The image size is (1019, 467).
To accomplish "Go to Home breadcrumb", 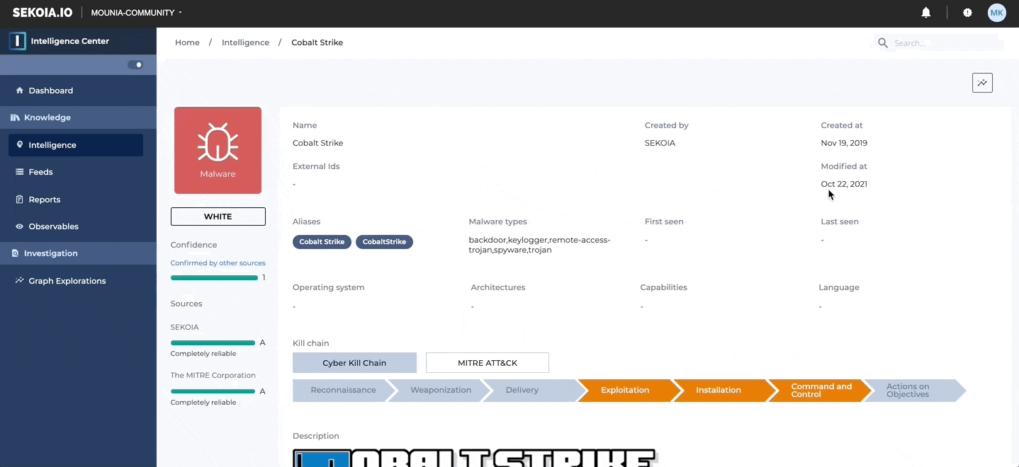I will point(187,42).
